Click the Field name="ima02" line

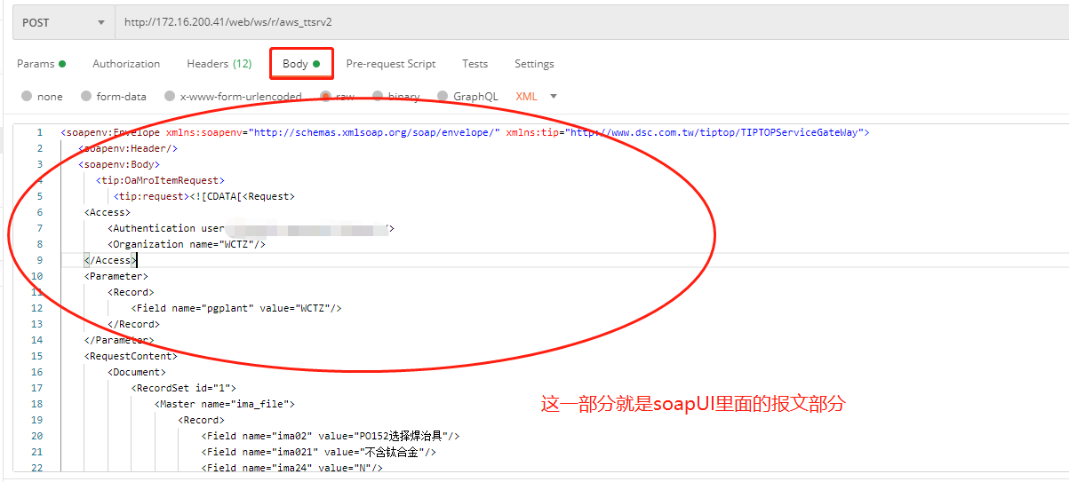[331, 436]
